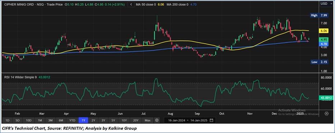
Task: Switch to YTD time range
Action: (x=72, y=120)
